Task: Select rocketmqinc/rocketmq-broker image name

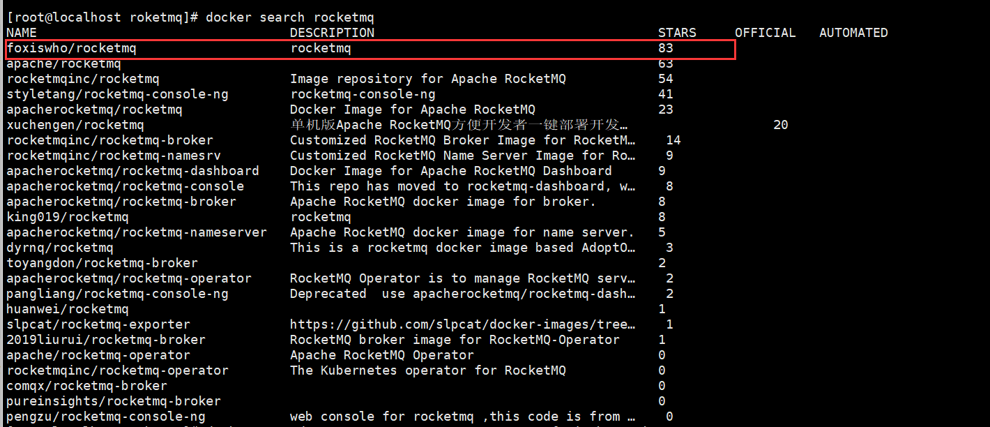Action: click(109, 140)
